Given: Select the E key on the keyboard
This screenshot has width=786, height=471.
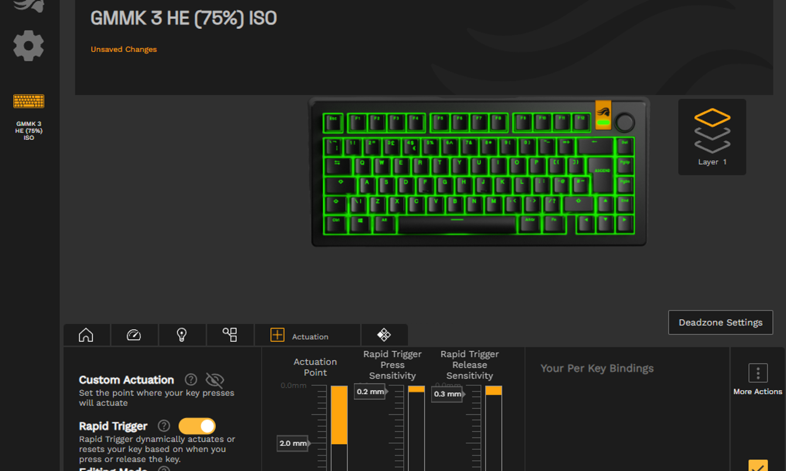Looking at the screenshot, I should [401, 166].
